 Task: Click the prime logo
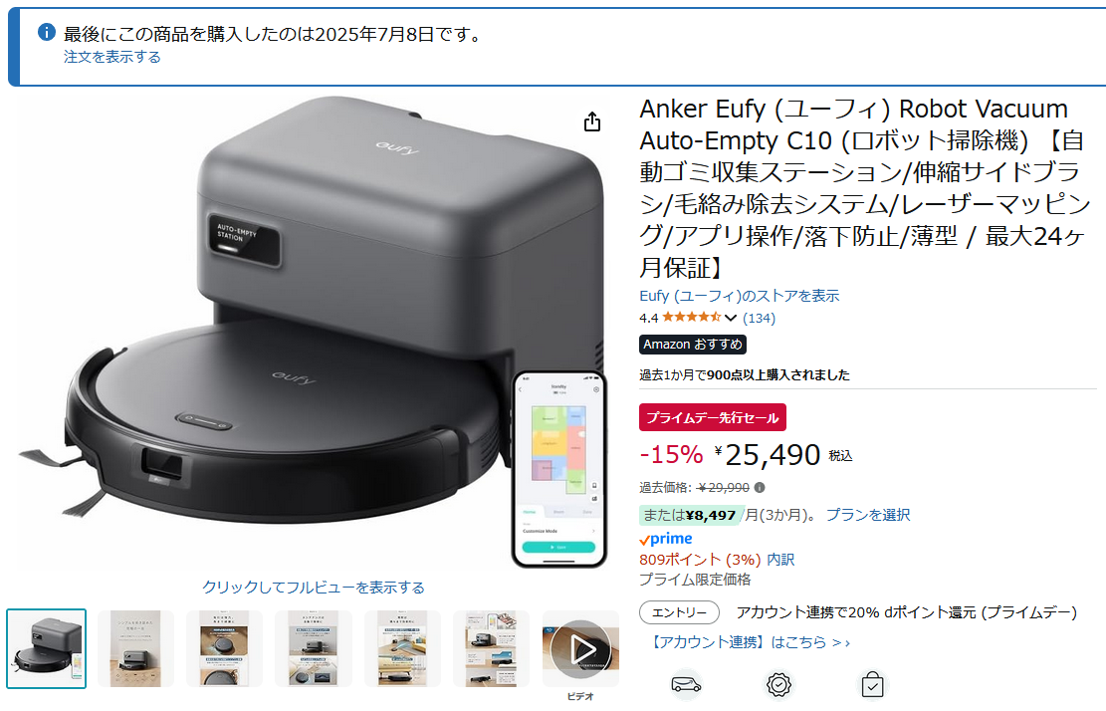pyautogui.click(x=666, y=539)
